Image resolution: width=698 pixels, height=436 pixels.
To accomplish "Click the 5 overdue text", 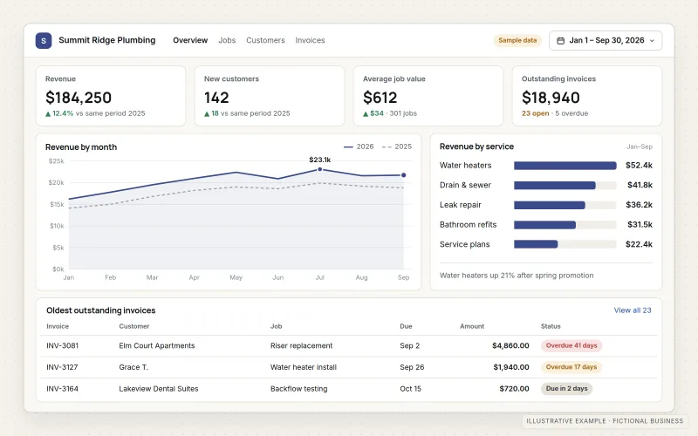I will click(571, 113).
